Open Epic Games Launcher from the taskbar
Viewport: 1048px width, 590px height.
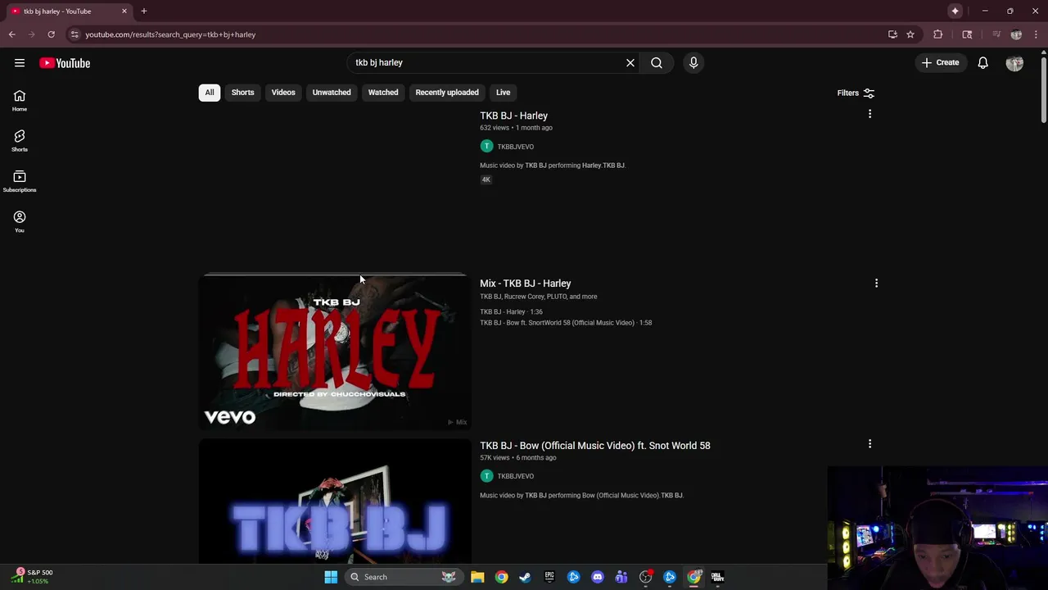(x=549, y=577)
